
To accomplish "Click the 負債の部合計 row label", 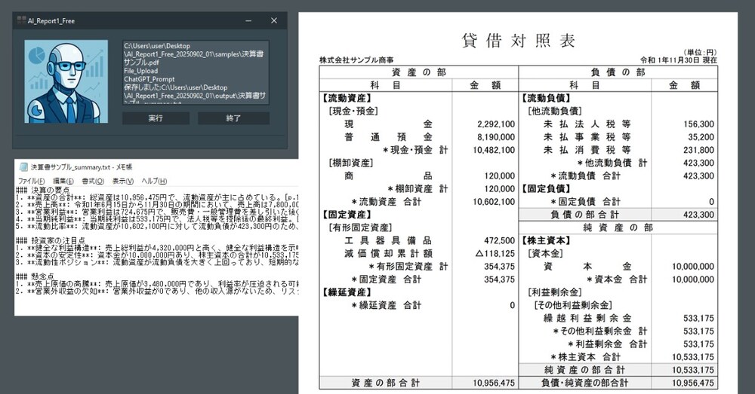I will pyautogui.click(x=584, y=215).
